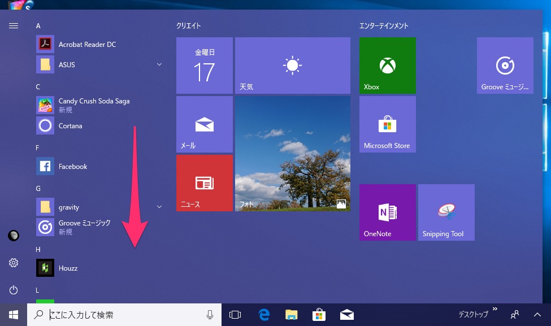Viewport: 551px width, 326px height.
Task: Open the People icon on taskbar
Action: point(515,314)
